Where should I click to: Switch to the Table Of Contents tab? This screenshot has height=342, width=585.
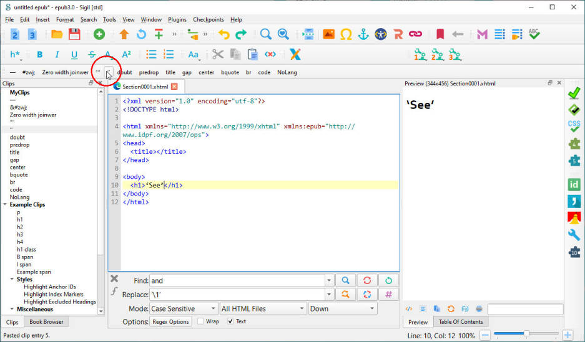(460, 322)
